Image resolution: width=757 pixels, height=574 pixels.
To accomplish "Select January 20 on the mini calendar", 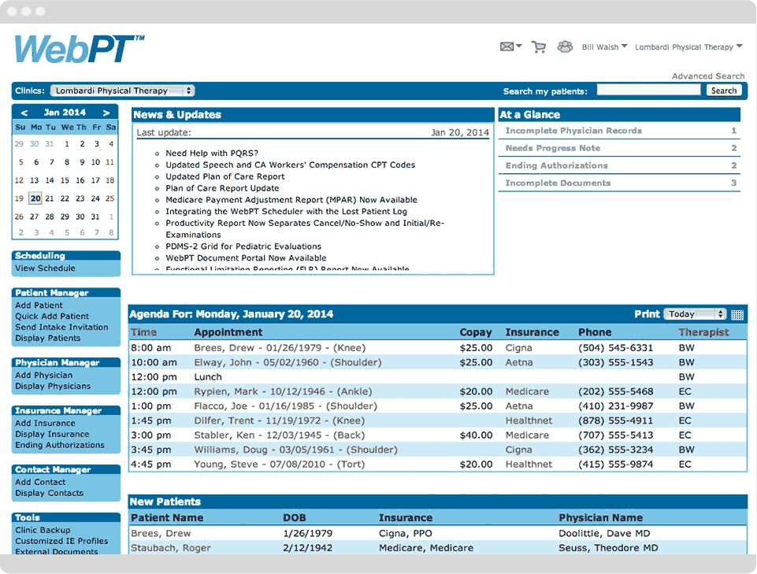I will (x=35, y=198).
